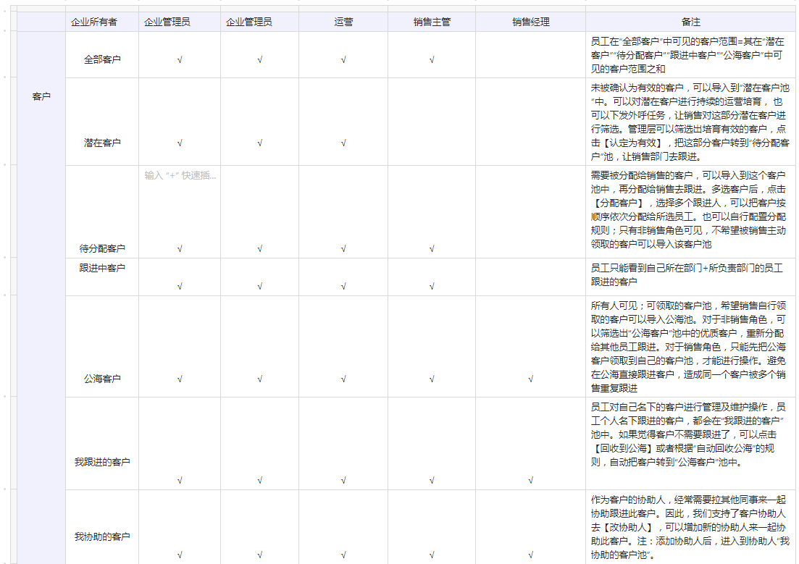Image resolution: width=799 pixels, height=564 pixels.
Task: Click the 公海客户 checkmark under 运营
Action: pos(343,379)
